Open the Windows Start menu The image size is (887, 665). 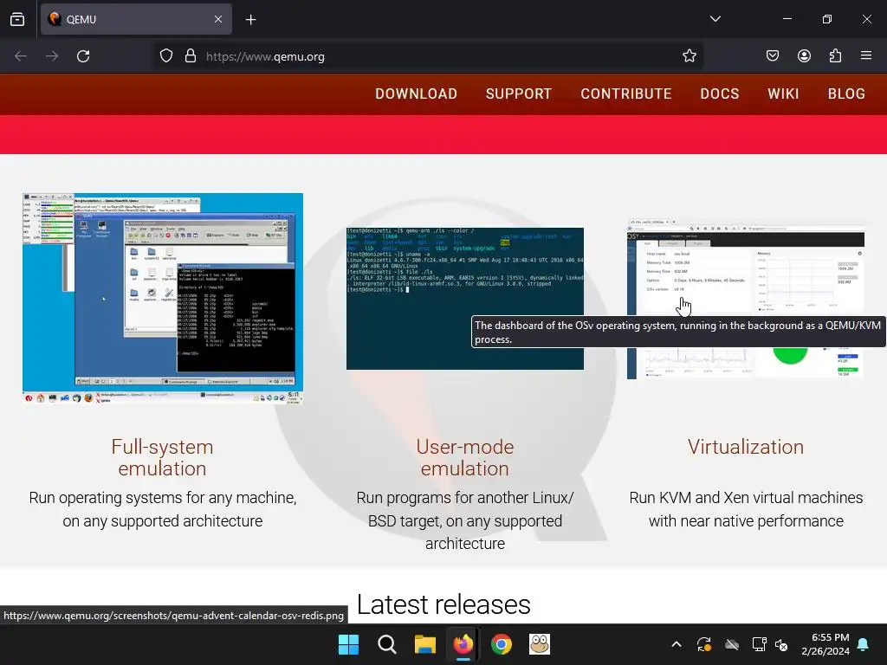click(x=348, y=644)
